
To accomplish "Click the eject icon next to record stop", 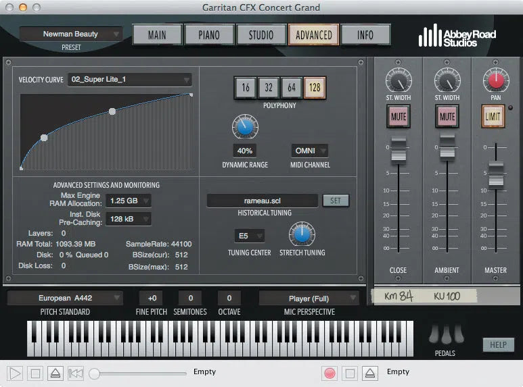I will (x=369, y=373).
